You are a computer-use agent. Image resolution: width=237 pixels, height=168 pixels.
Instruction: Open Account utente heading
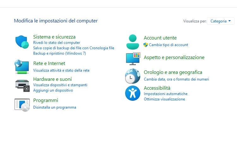160,38
